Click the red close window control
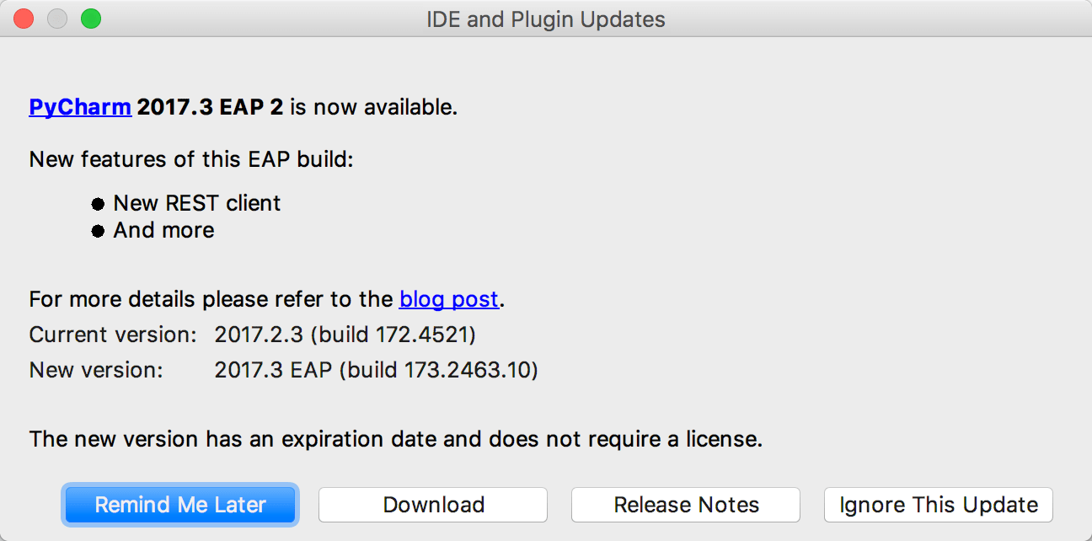Image resolution: width=1092 pixels, height=541 pixels. click(x=24, y=18)
